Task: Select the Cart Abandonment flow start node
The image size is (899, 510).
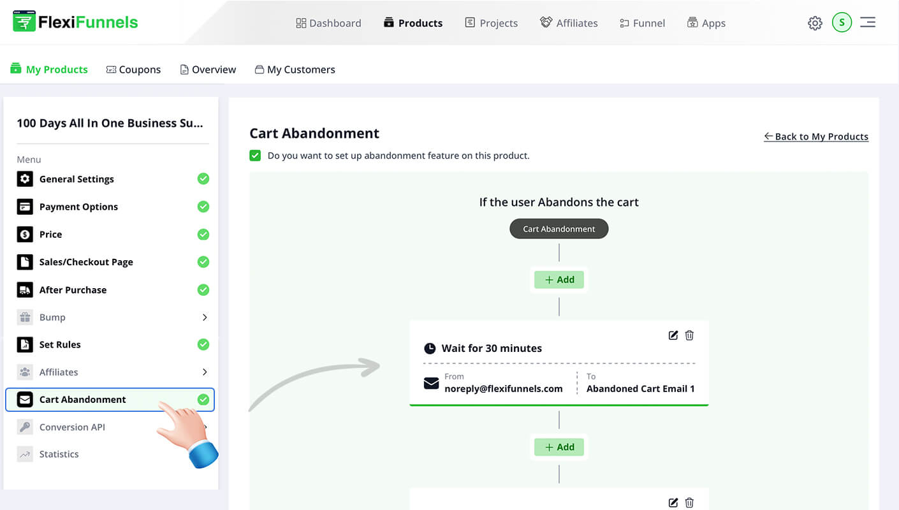Action: pyautogui.click(x=559, y=229)
